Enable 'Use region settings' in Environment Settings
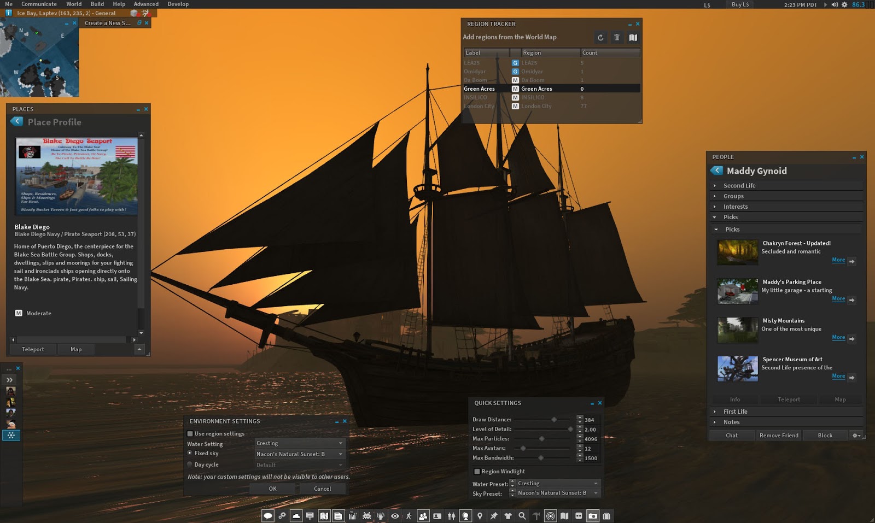 pos(189,433)
